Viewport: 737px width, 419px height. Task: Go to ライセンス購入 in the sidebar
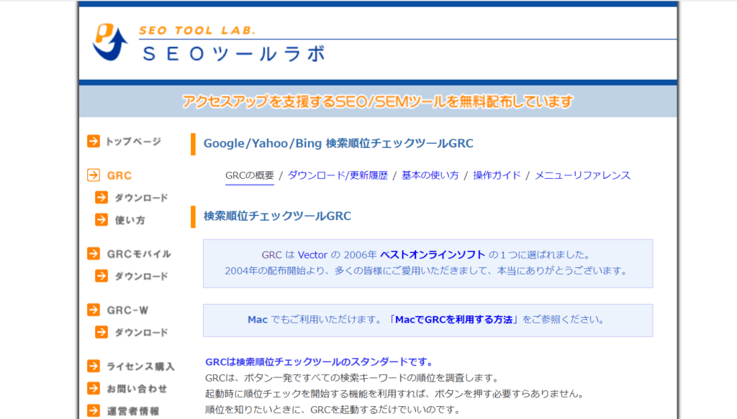coord(140,367)
